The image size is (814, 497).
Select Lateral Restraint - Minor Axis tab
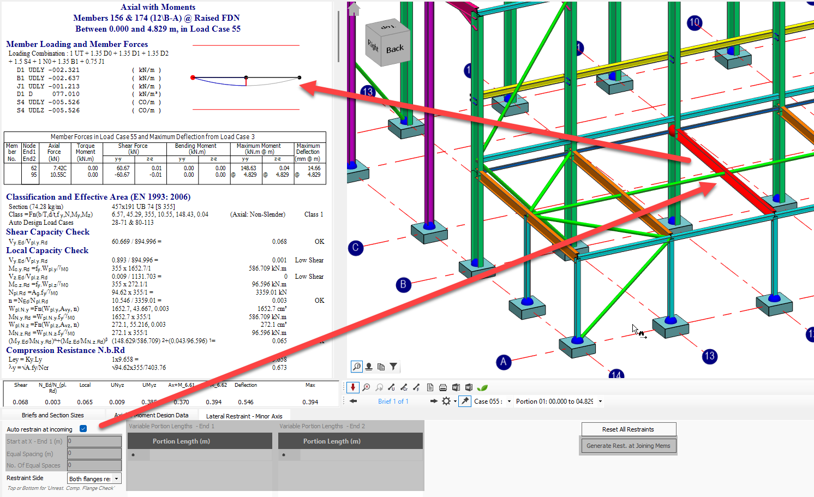click(244, 416)
